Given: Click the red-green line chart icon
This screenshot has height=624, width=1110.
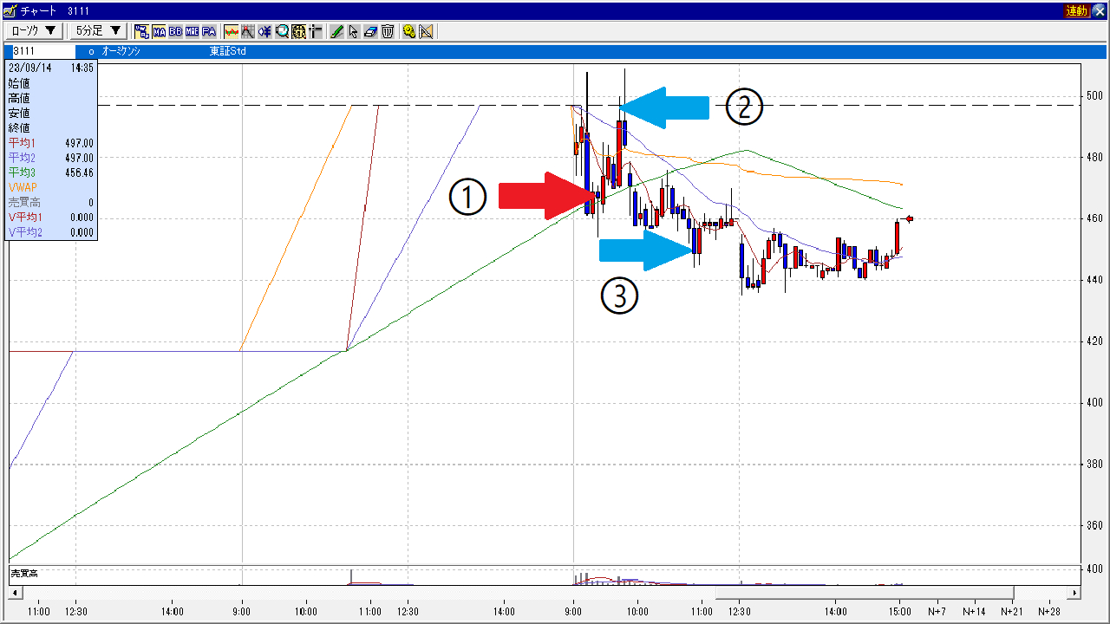Looking at the screenshot, I should coord(232,30).
